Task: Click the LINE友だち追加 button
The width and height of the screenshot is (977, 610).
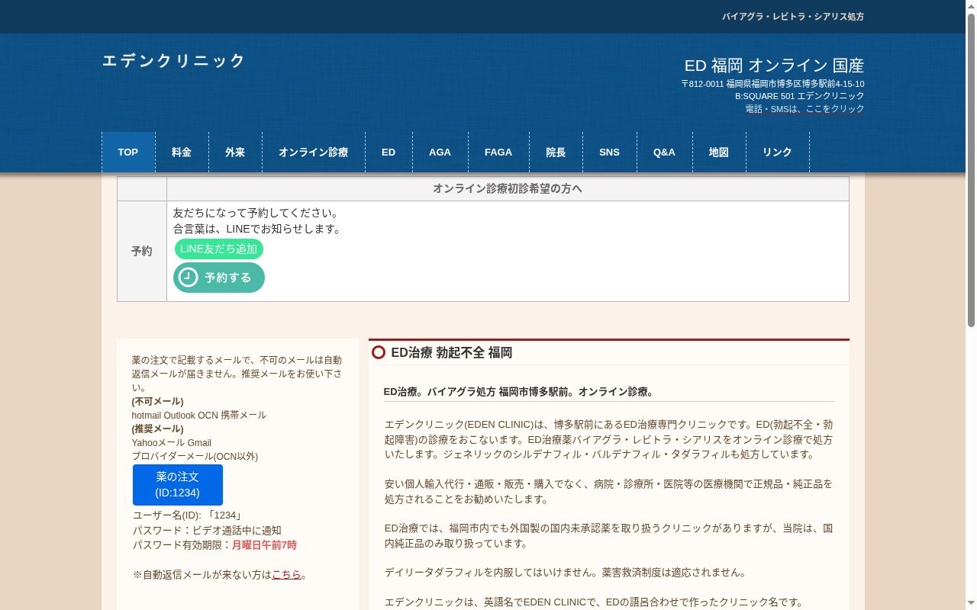Action: coord(219,249)
